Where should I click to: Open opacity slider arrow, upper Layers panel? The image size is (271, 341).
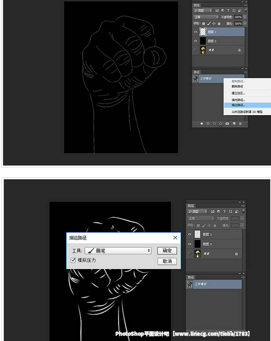click(x=245, y=17)
